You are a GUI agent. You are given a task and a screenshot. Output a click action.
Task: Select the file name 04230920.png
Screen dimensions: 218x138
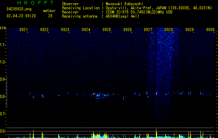click(19, 9)
